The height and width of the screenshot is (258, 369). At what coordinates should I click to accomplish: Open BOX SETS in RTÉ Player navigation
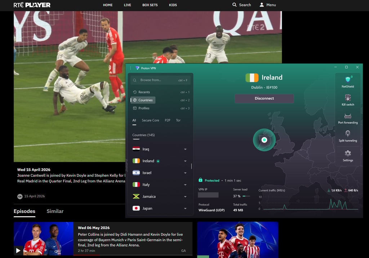pyautogui.click(x=150, y=5)
